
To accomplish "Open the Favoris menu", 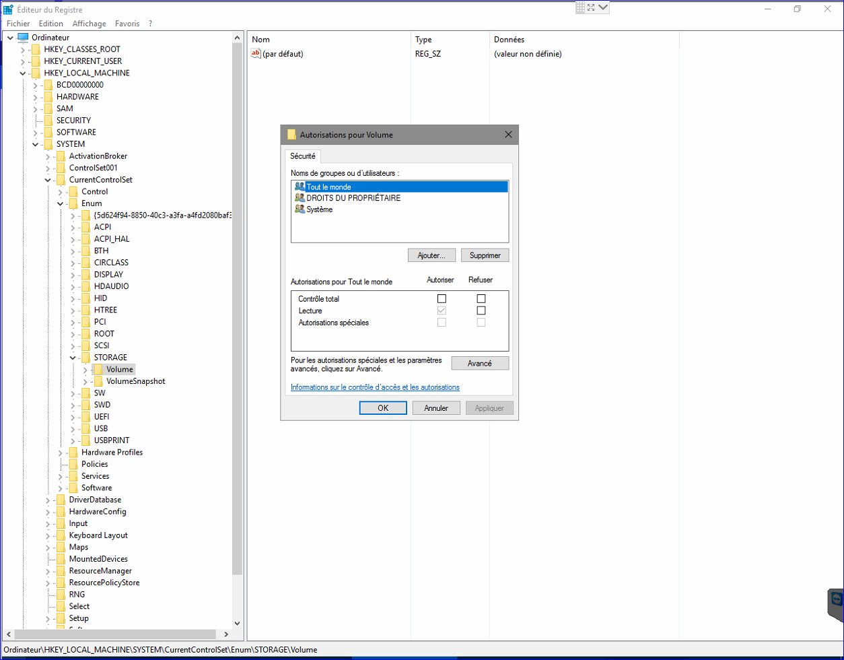I will coord(127,24).
